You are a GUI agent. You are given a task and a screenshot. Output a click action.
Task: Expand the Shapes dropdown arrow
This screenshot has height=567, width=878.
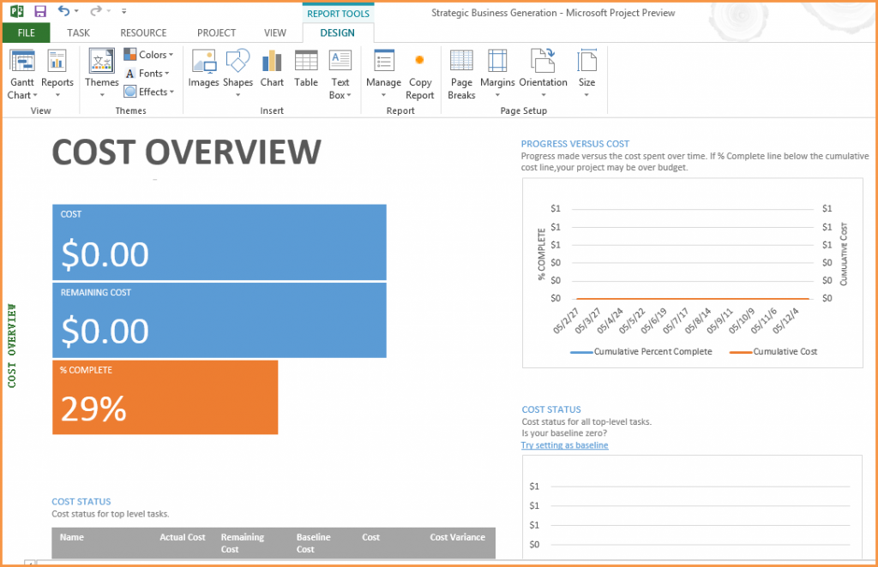tap(238, 96)
